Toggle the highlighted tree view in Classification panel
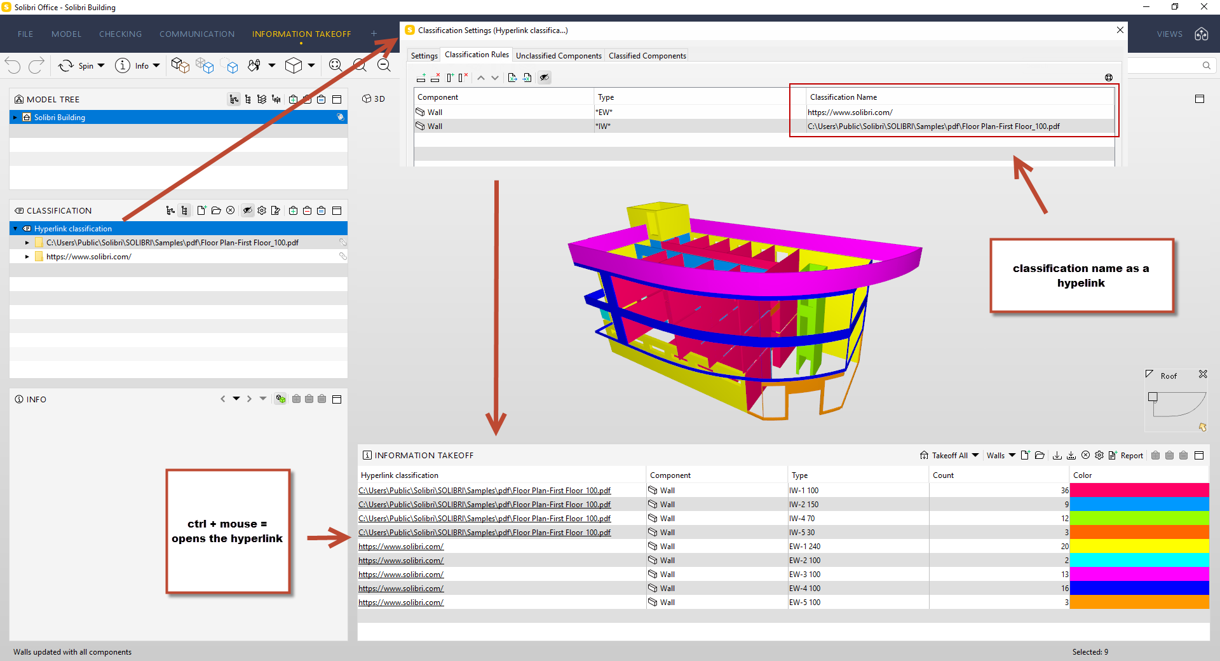The image size is (1220, 661). (x=184, y=210)
